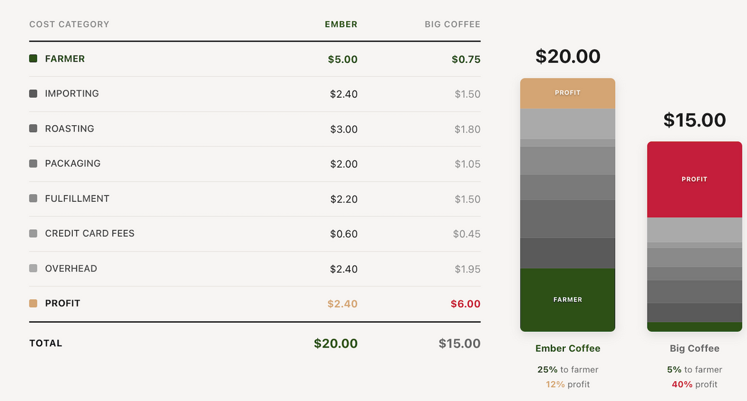Image resolution: width=747 pixels, height=401 pixels.
Task: Click the Roasting legend square icon
Action: point(34,128)
